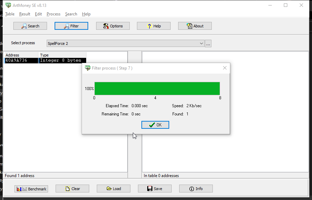
Task: Click the Help button with question mark
Action: tap(154, 26)
